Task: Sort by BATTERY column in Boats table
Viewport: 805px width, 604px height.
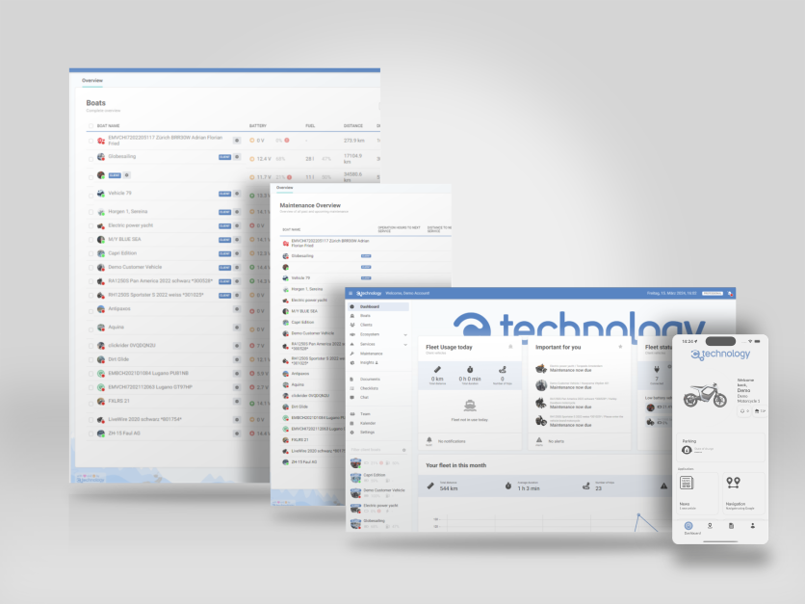Action: 258,126
